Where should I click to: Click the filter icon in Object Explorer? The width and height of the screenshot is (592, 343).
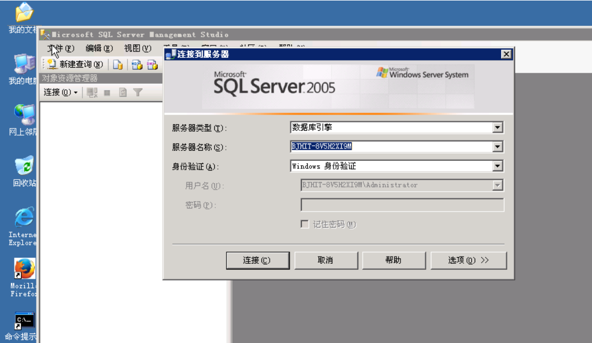(138, 93)
